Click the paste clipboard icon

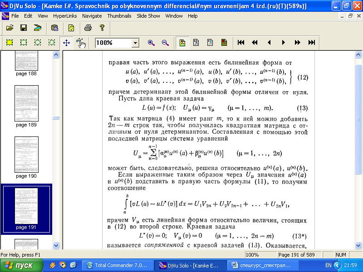click(54, 28)
